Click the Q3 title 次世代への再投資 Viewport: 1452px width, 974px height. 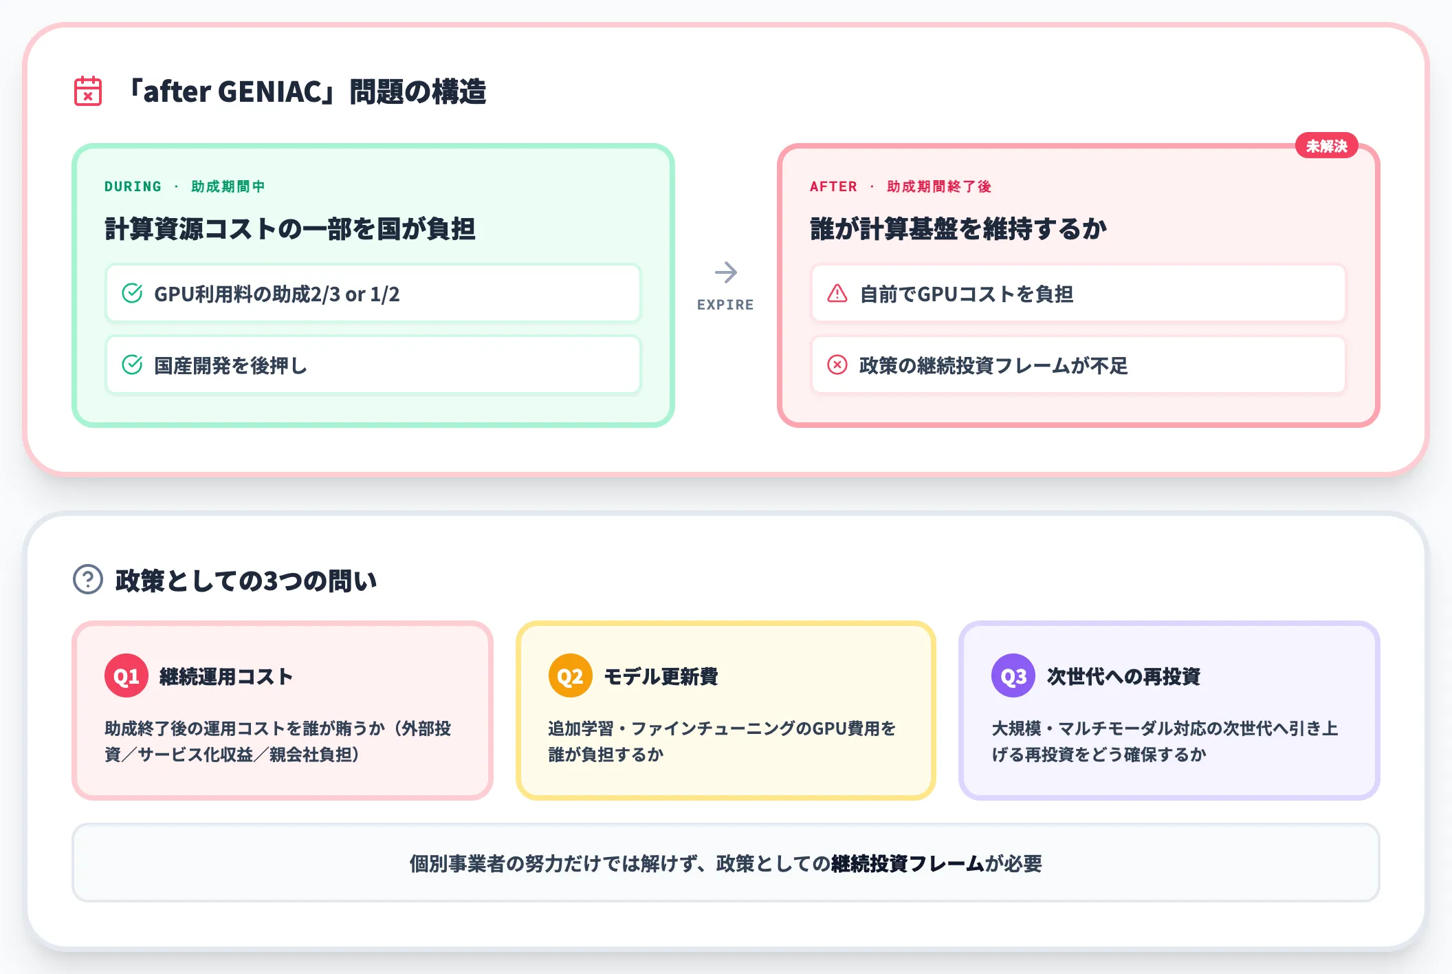coord(1123,676)
